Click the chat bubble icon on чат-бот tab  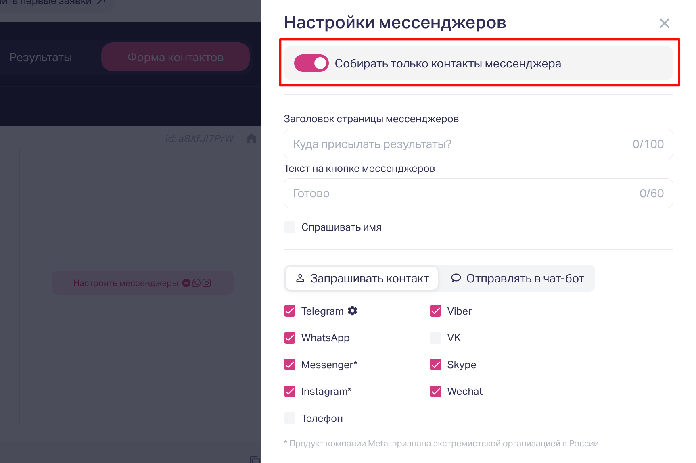[x=456, y=278]
